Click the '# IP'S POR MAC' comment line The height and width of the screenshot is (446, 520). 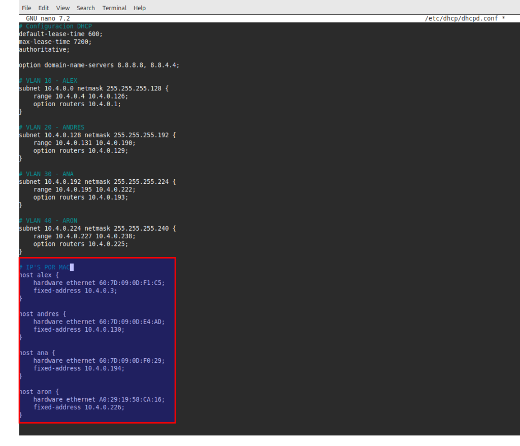pyautogui.click(x=44, y=267)
